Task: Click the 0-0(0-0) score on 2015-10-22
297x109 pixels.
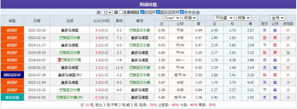Action: click(102, 90)
